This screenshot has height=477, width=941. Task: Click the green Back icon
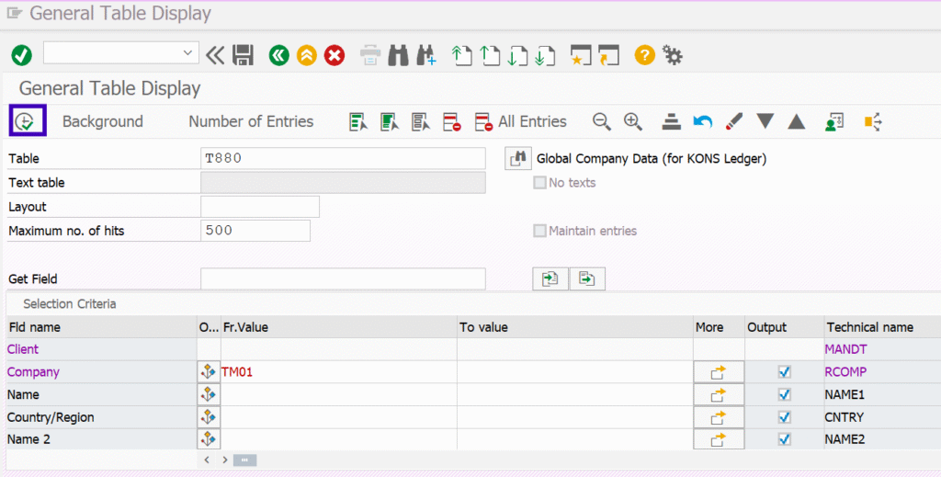[279, 55]
